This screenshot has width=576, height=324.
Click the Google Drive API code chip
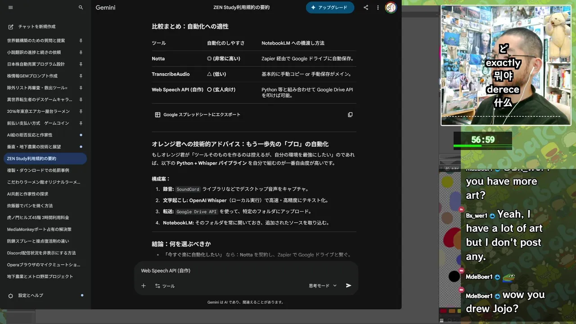point(197,211)
